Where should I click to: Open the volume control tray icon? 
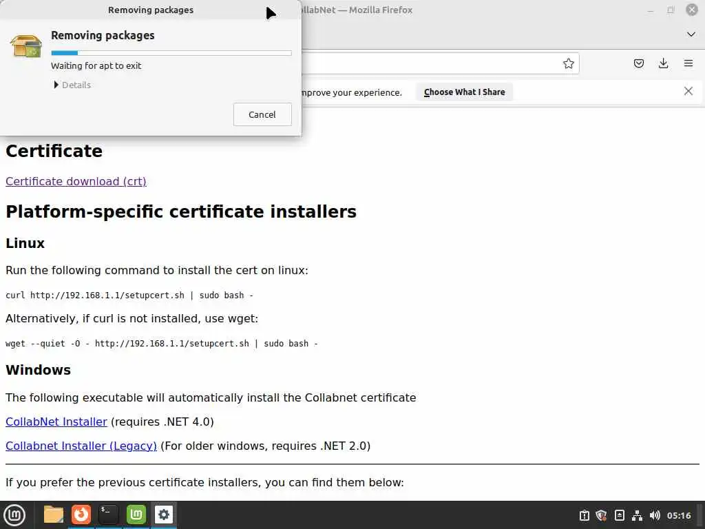655,515
